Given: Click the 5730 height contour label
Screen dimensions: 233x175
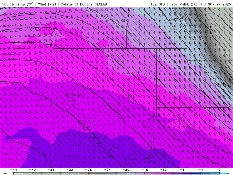Looking at the screenshot, I should [x=30, y=28].
